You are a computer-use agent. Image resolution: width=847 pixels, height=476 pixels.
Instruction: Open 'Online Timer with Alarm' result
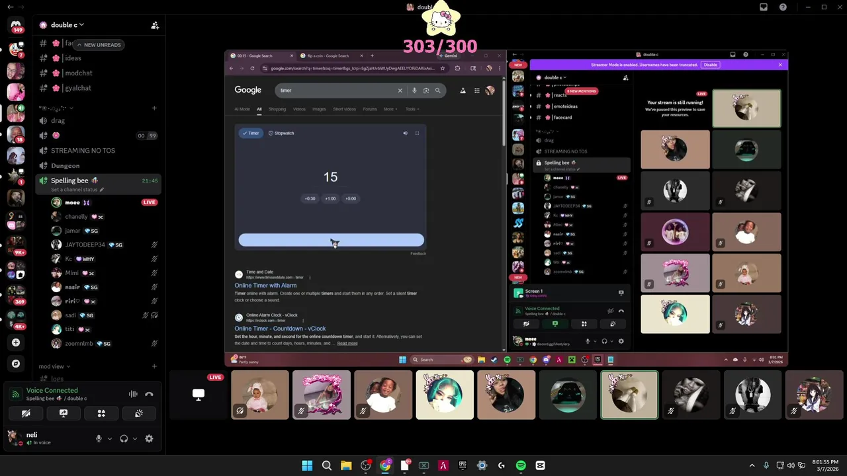[265, 286]
